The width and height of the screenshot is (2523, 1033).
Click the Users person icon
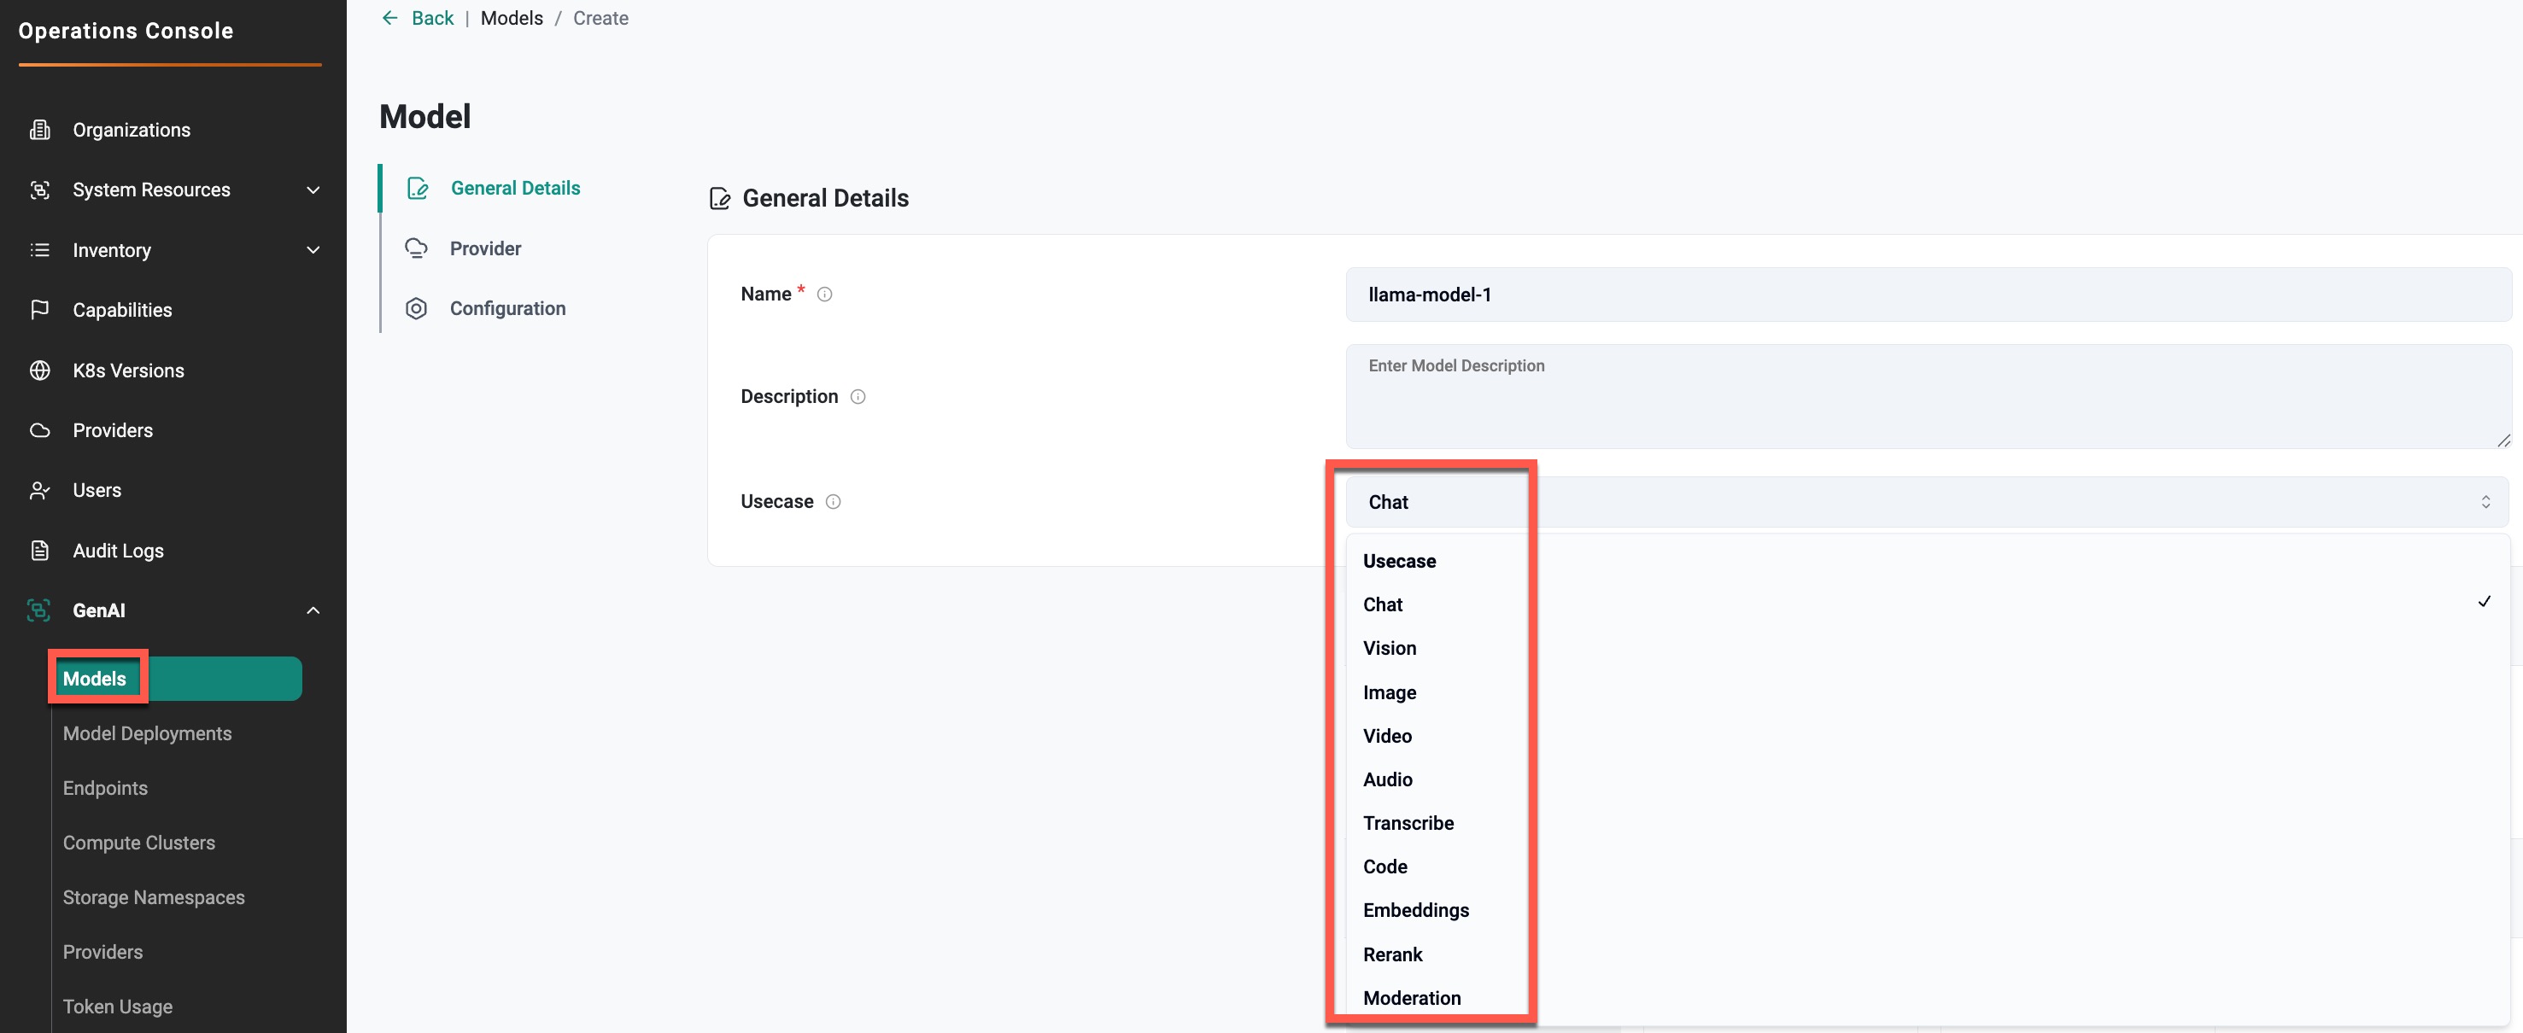(39, 491)
